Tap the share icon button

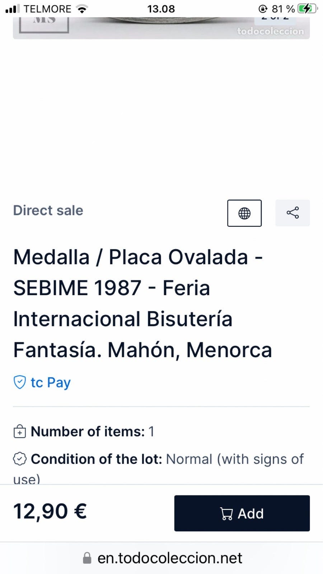click(292, 213)
